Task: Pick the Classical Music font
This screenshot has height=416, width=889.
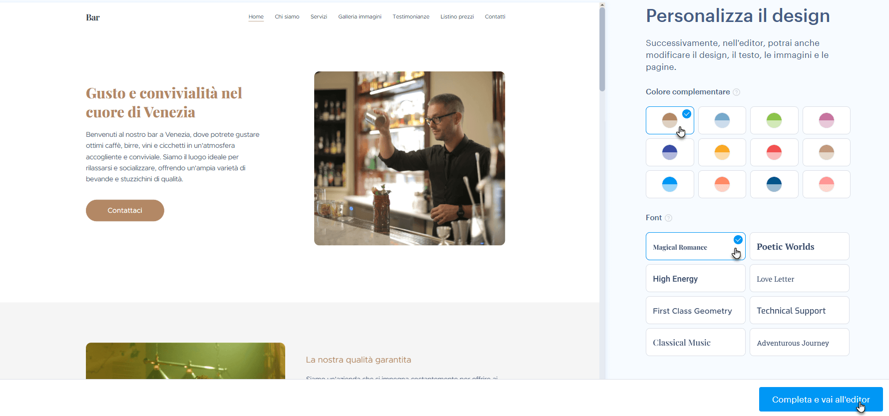Action: 695,342
